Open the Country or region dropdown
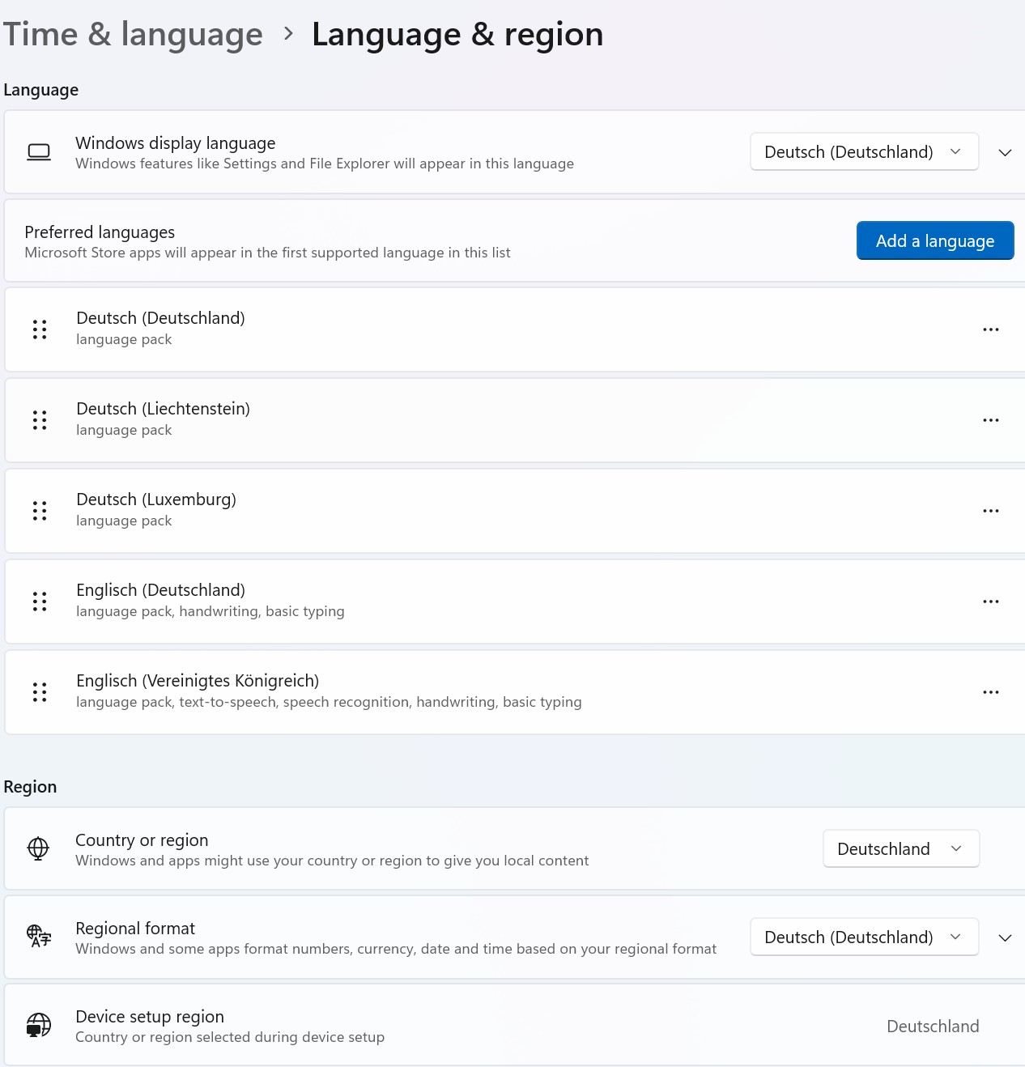 click(x=900, y=848)
